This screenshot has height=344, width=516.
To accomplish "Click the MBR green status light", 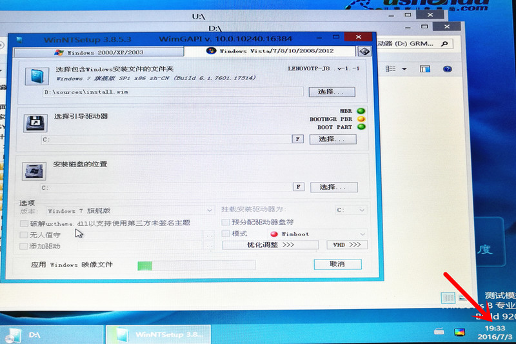I will [361, 111].
